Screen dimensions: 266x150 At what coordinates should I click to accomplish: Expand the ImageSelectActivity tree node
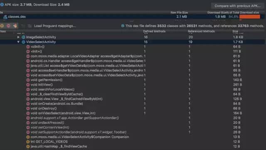pos(18,37)
